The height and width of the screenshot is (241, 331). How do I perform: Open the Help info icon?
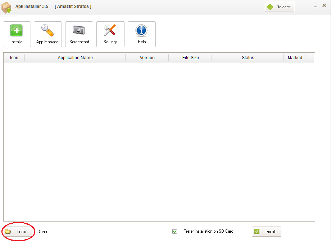click(x=142, y=34)
